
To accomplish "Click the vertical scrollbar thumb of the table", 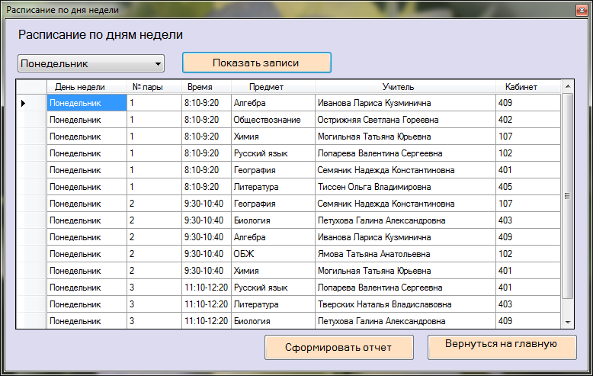I will click(x=567, y=196).
